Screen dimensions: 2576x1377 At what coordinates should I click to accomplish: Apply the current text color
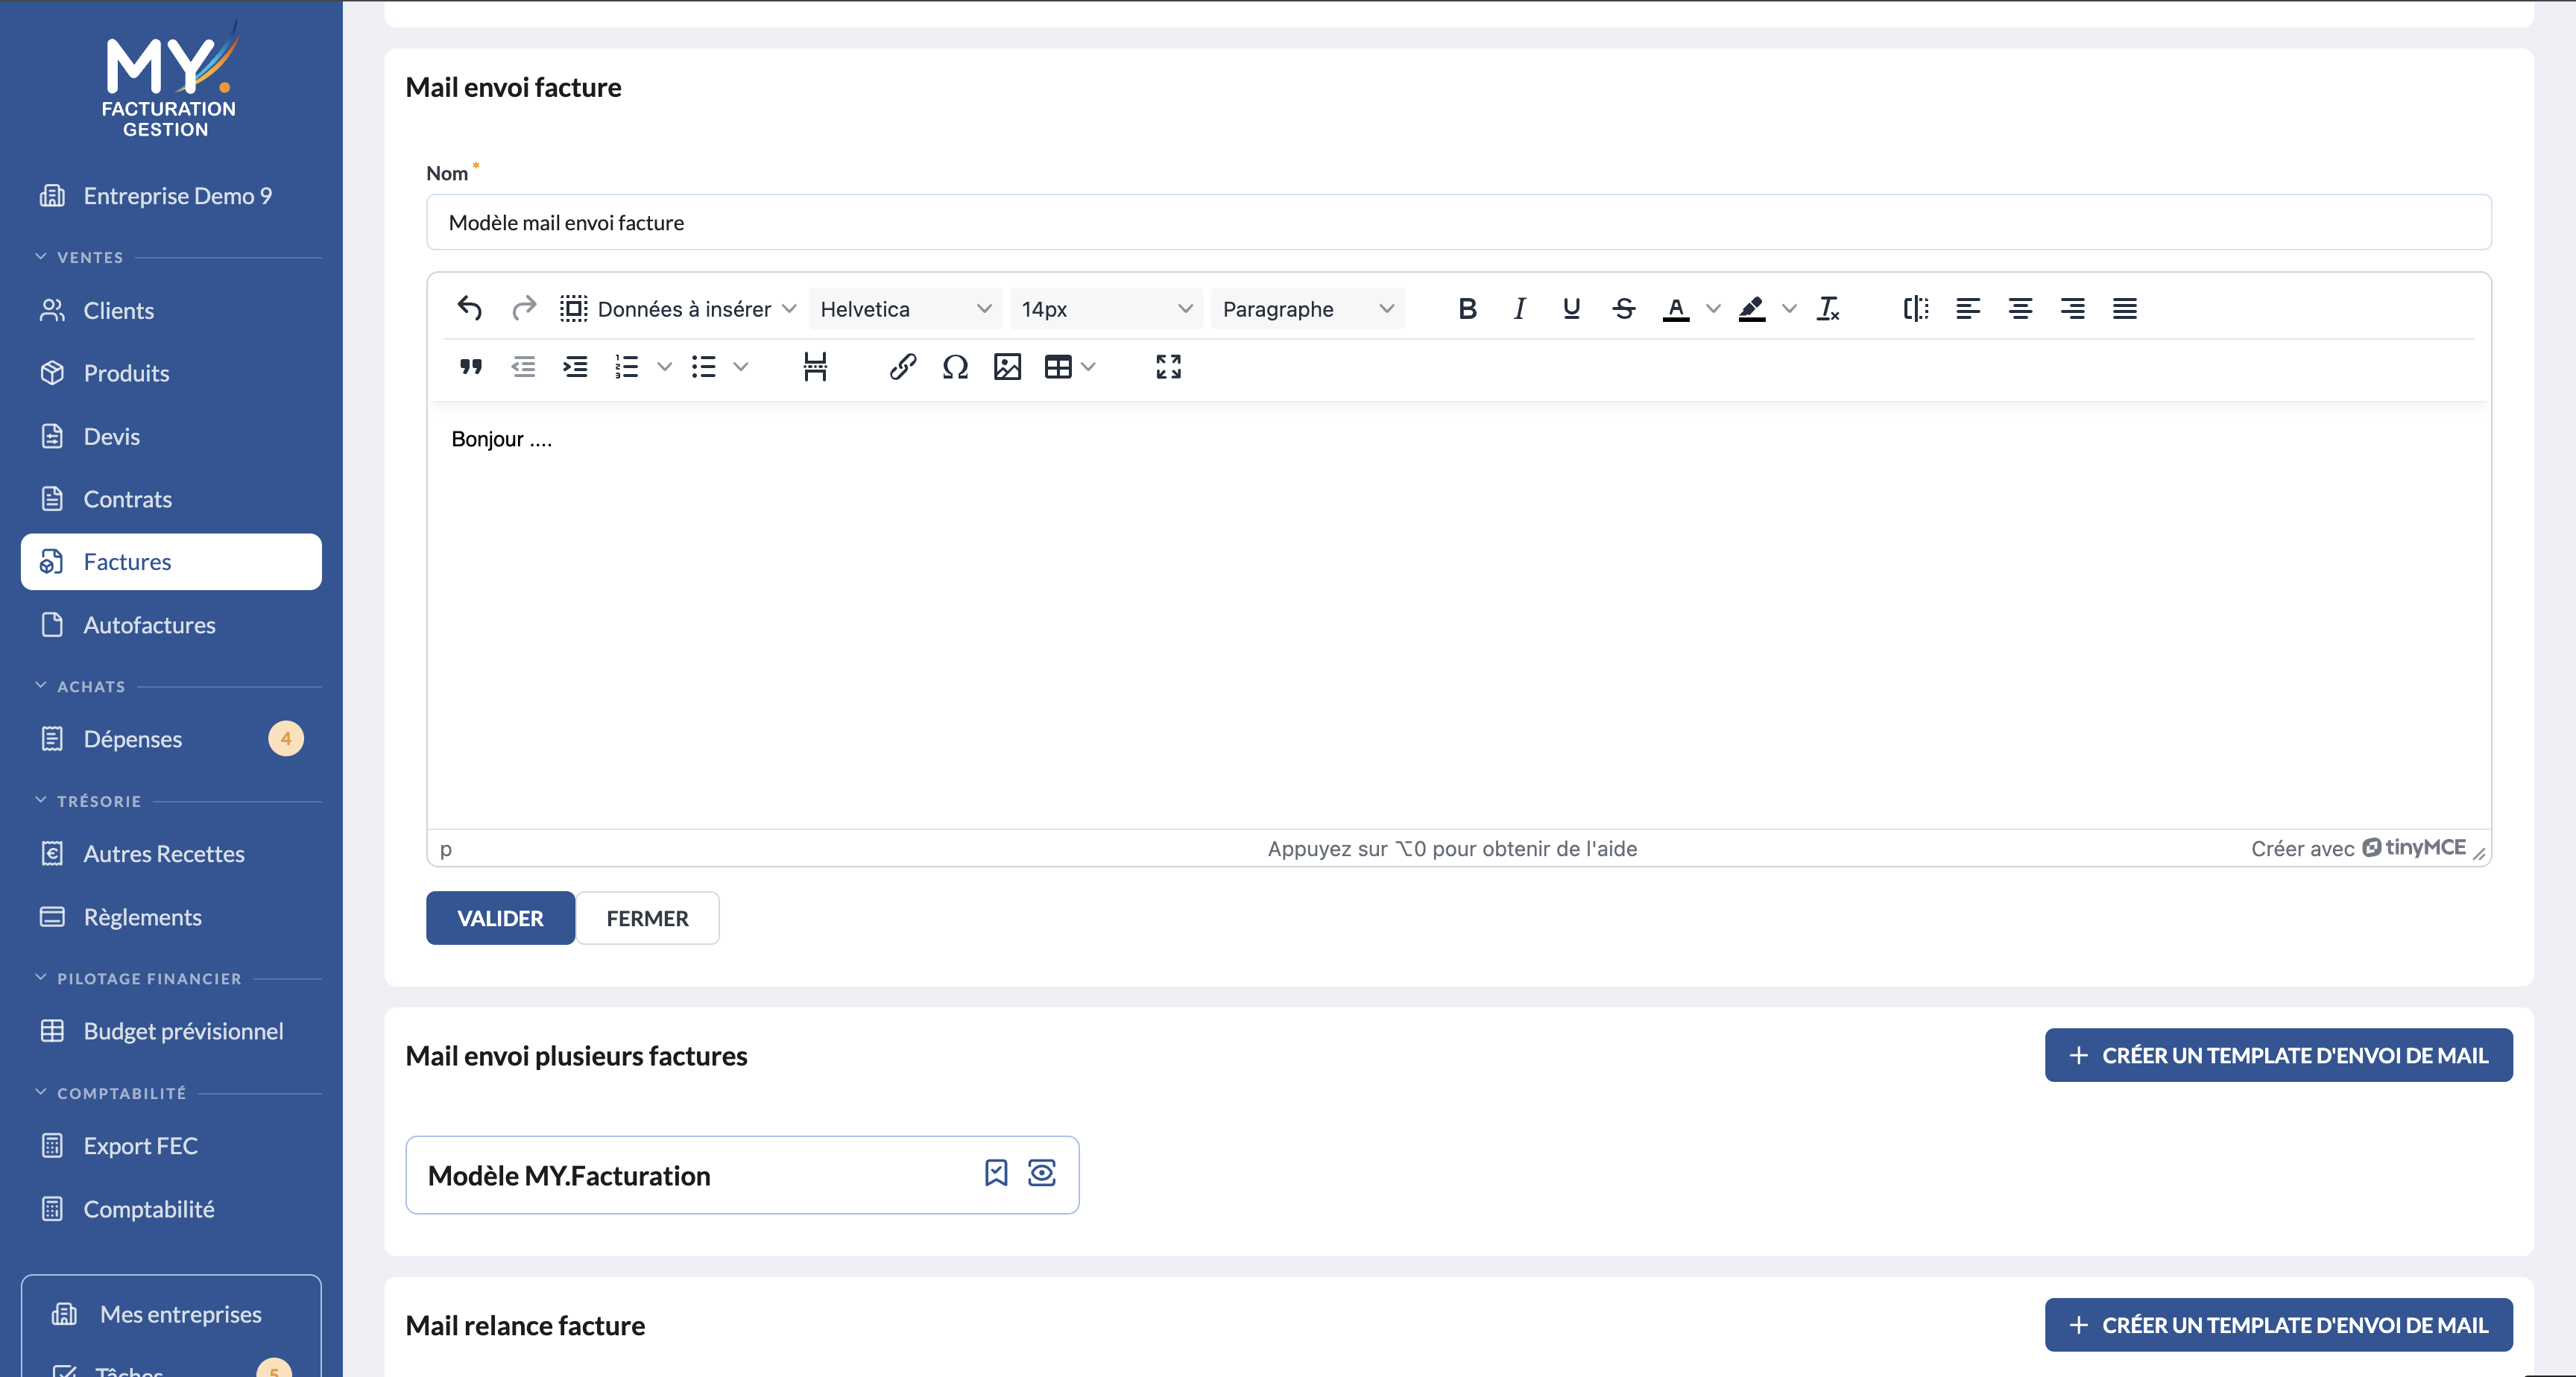coord(1676,308)
